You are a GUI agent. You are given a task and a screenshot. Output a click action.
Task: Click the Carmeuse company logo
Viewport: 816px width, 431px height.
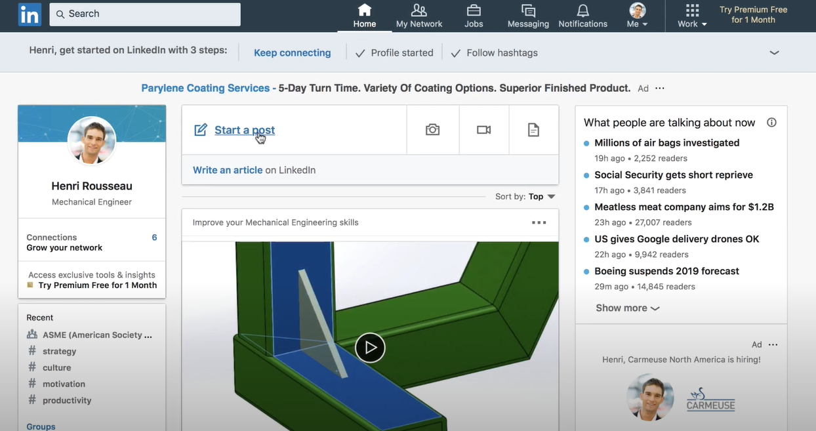[x=711, y=400]
